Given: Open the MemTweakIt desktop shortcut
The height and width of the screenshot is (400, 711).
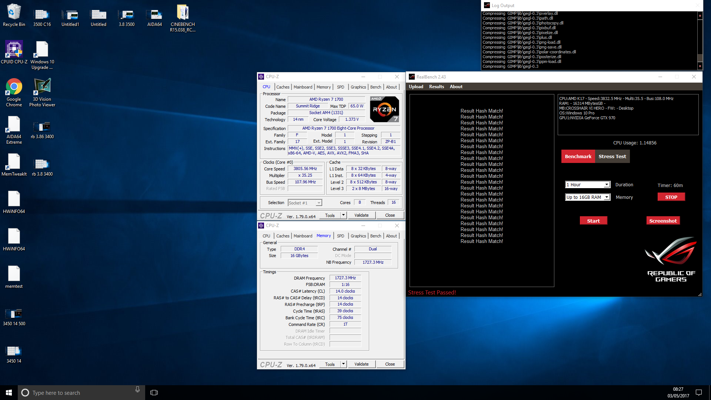Looking at the screenshot, I should coord(14,165).
